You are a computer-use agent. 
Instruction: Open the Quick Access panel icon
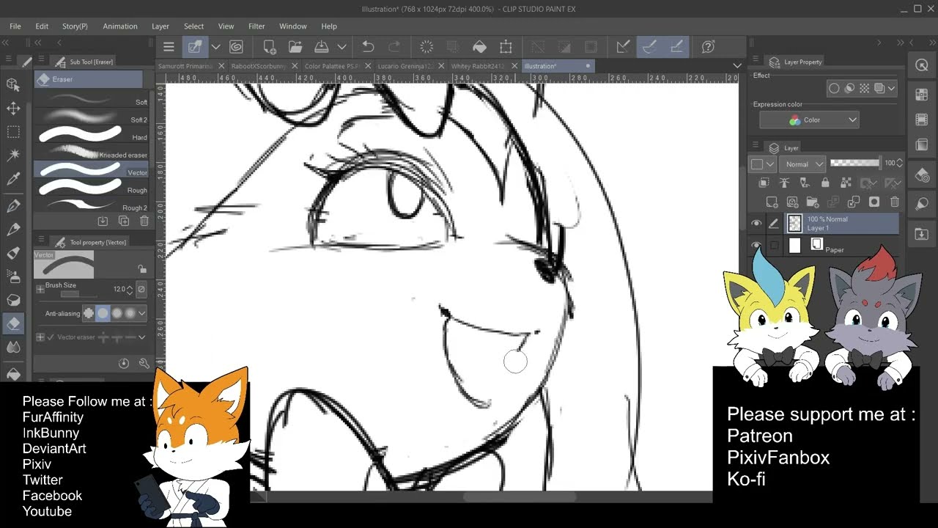(x=922, y=65)
